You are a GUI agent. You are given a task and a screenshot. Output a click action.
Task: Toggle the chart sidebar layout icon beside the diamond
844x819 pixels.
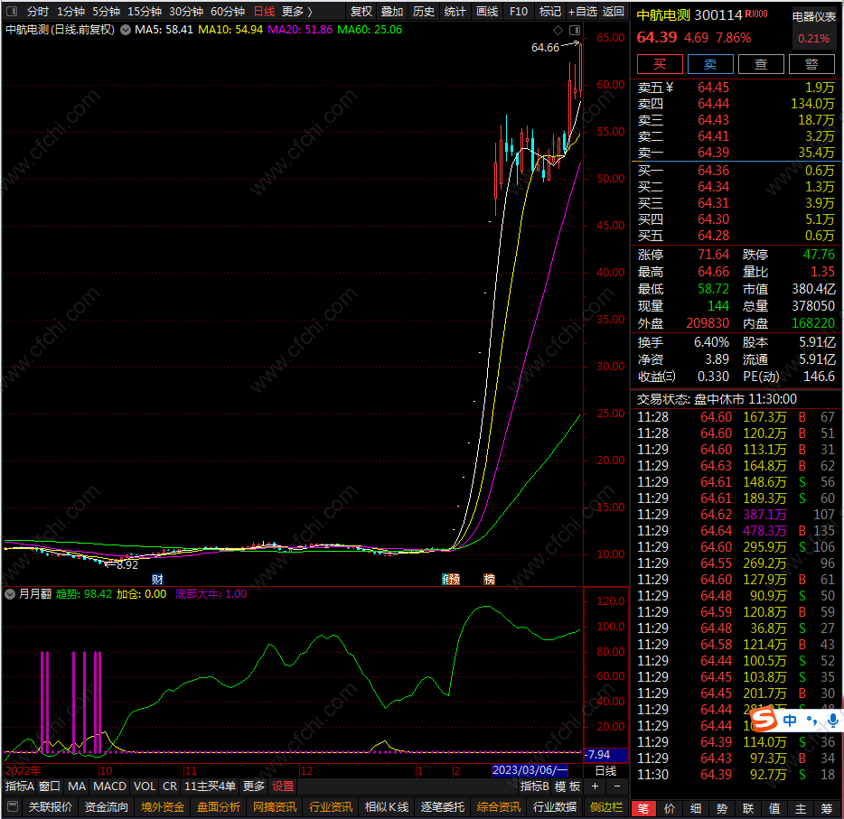click(x=575, y=30)
